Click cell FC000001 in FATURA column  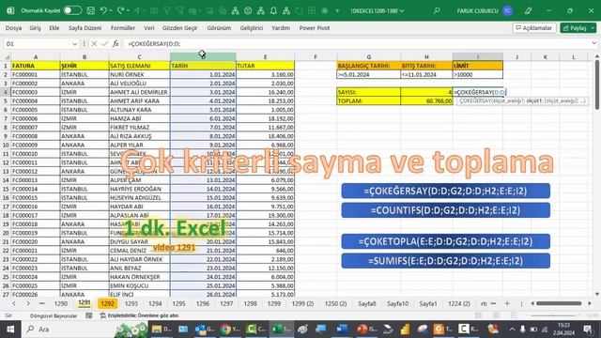pos(36,75)
